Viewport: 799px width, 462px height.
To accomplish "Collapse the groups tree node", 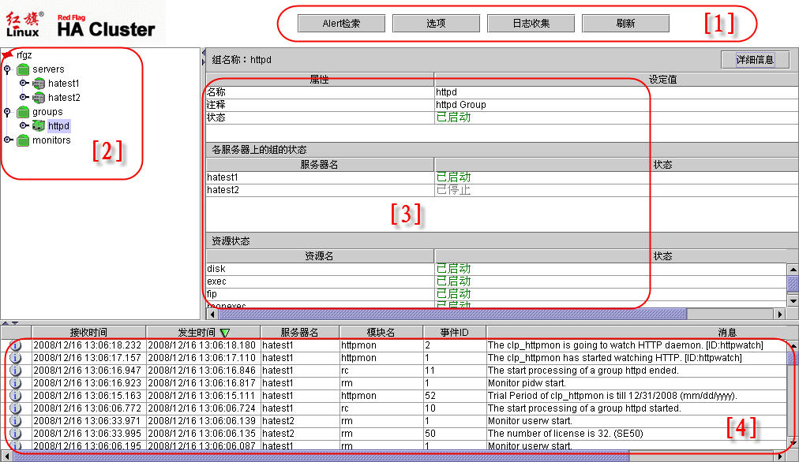I will [7, 112].
